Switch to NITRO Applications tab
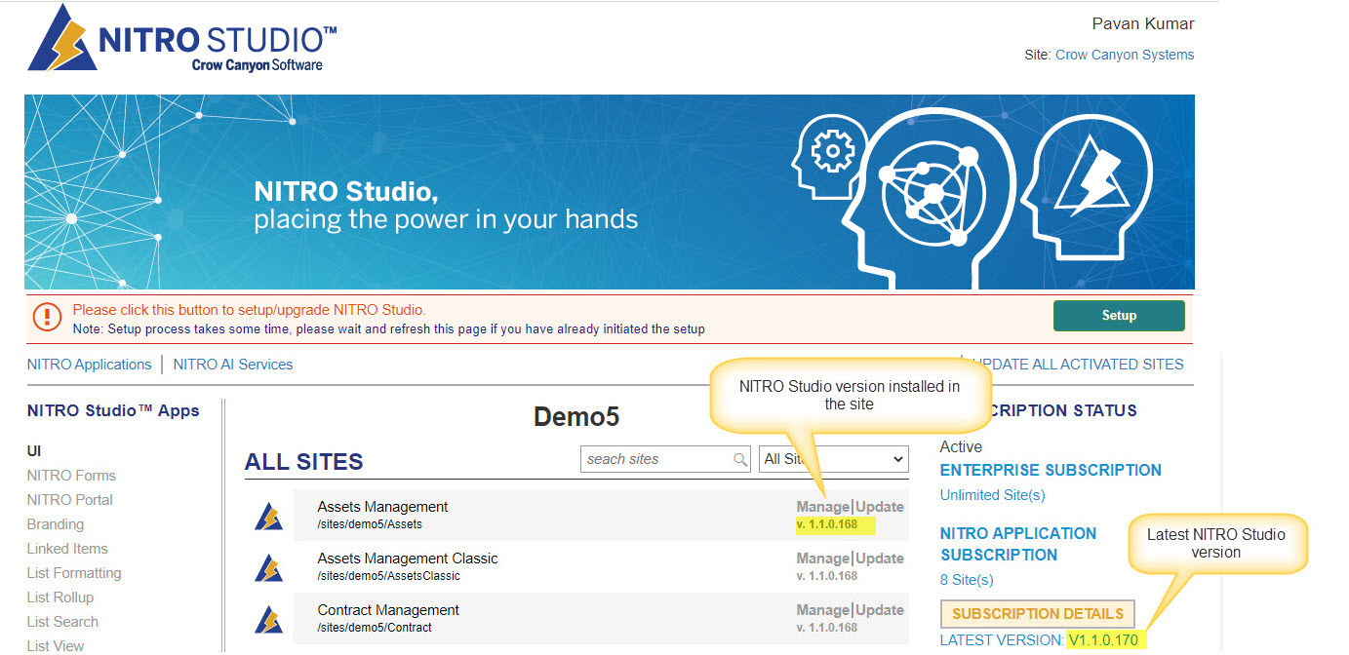1349x655 pixels. pyautogui.click(x=89, y=365)
